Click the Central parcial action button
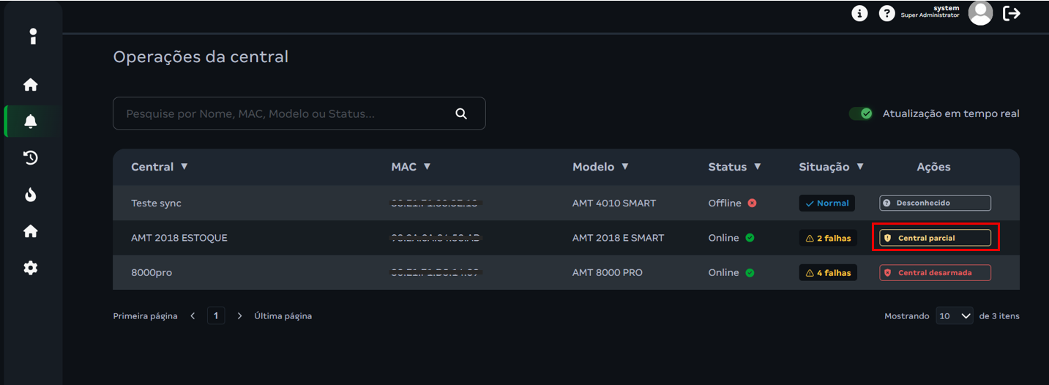 (x=935, y=238)
